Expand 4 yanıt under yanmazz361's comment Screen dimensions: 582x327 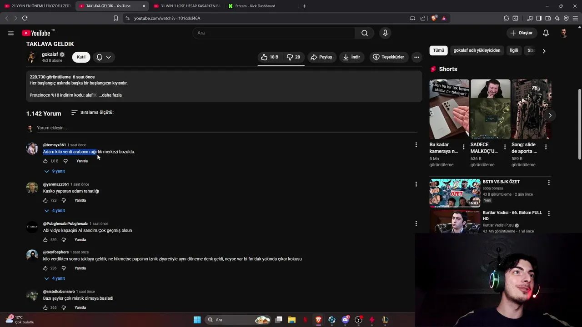(55, 211)
